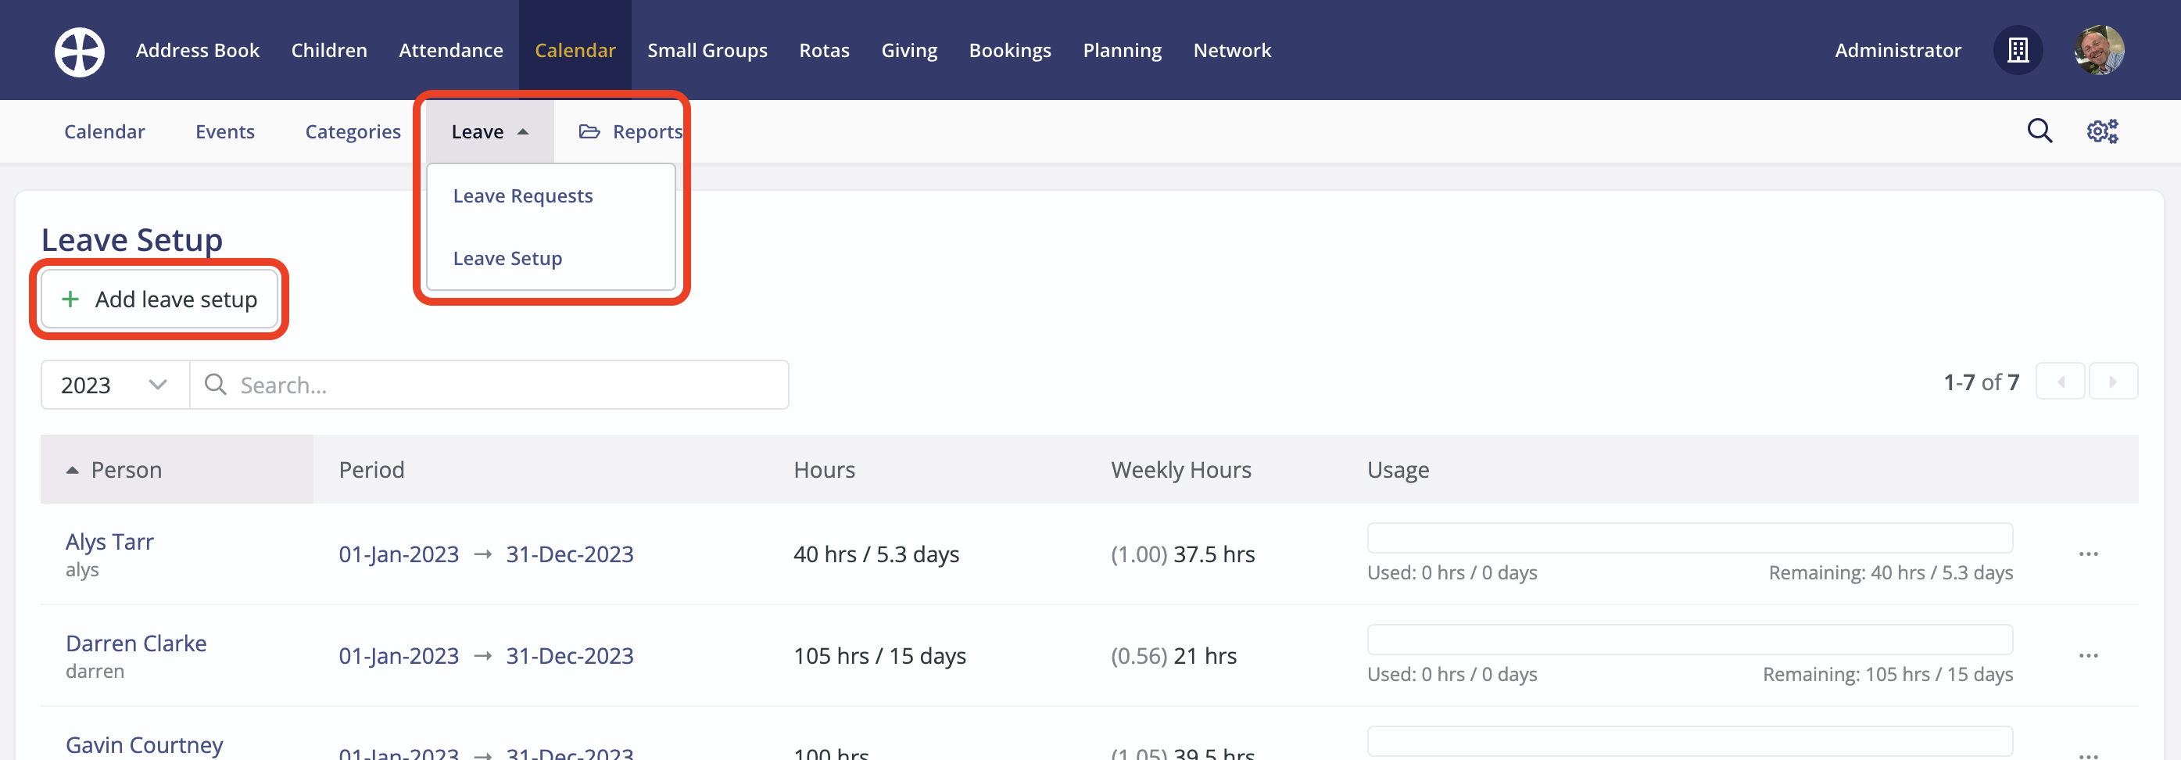This screenshot has height=760, width=2181.
Task: Click Darren Clarke's 01-Jan-2023 start date
Action: tap(399, 656)
